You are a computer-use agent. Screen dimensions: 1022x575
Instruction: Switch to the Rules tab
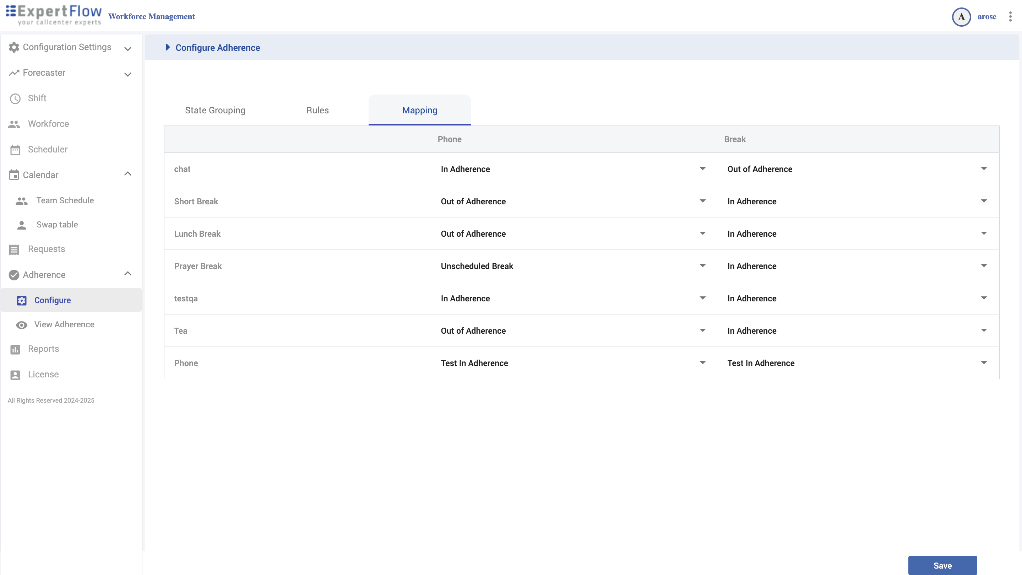click(317, 111)
